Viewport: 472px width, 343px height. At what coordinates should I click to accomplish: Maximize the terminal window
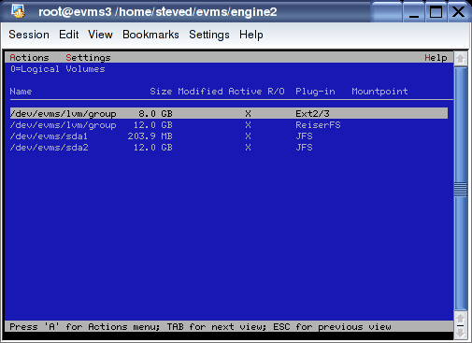click(x=436, y=12)
